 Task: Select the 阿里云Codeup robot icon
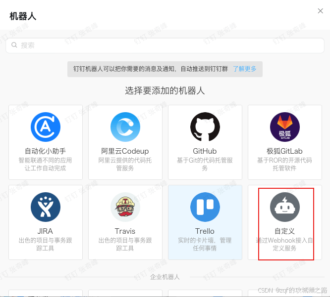(x=125, y=127)
